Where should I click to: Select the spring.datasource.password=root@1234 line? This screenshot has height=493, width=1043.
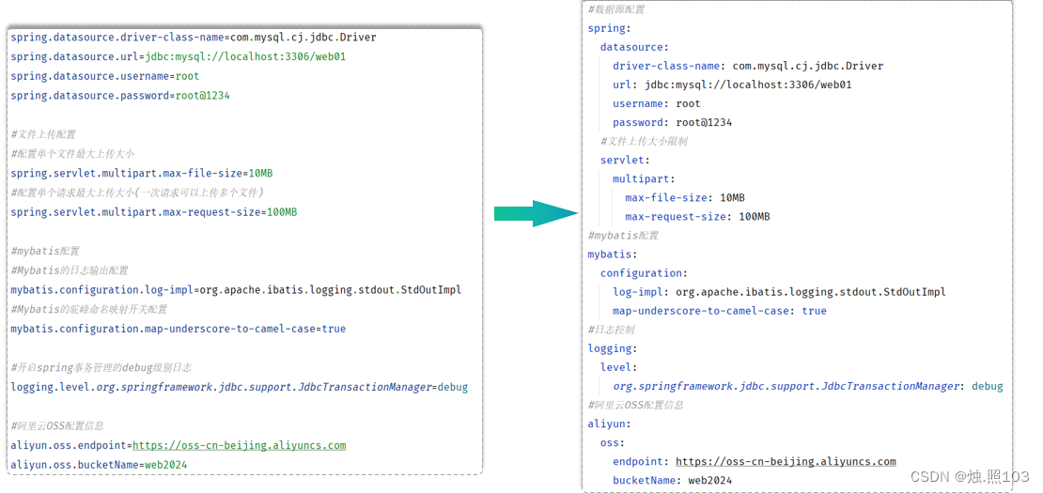click(x=120, y=95)
